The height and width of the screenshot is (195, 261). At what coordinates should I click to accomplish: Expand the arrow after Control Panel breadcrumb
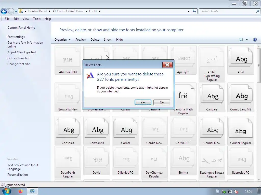click(x=49, y=11)
